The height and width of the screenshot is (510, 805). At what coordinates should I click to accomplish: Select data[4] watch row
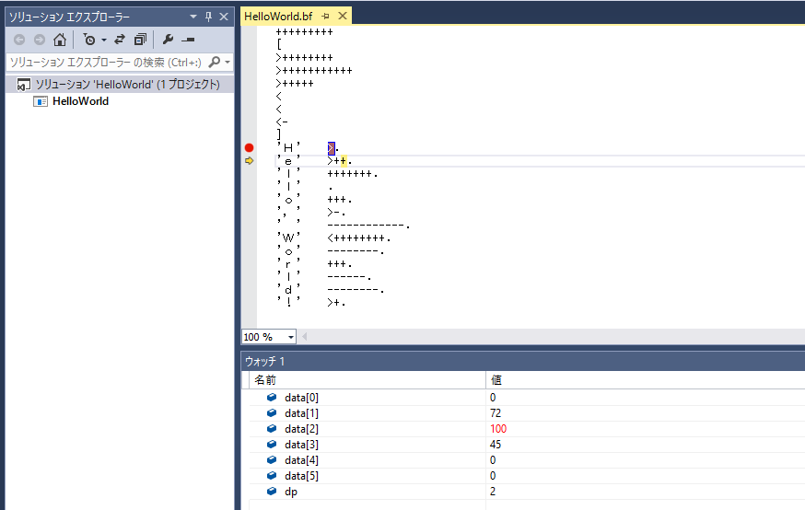tap(527, 460)
